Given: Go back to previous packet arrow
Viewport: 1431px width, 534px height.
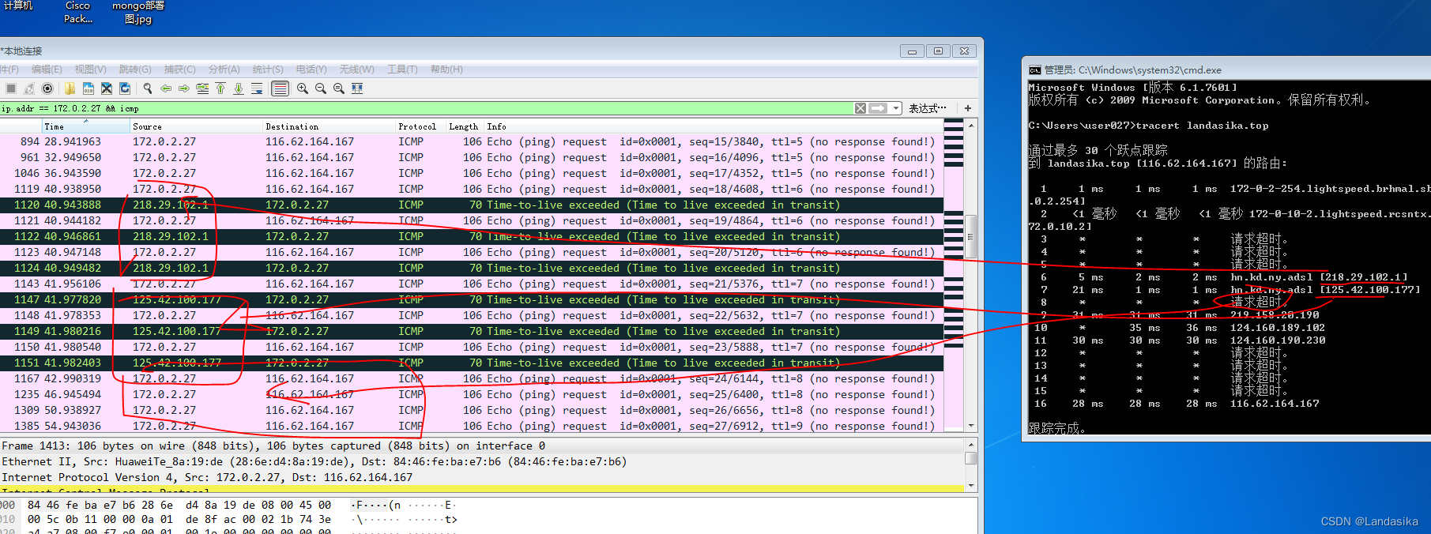Looking at the screenshot, I should pyautogui.click(x=166, y=88).
